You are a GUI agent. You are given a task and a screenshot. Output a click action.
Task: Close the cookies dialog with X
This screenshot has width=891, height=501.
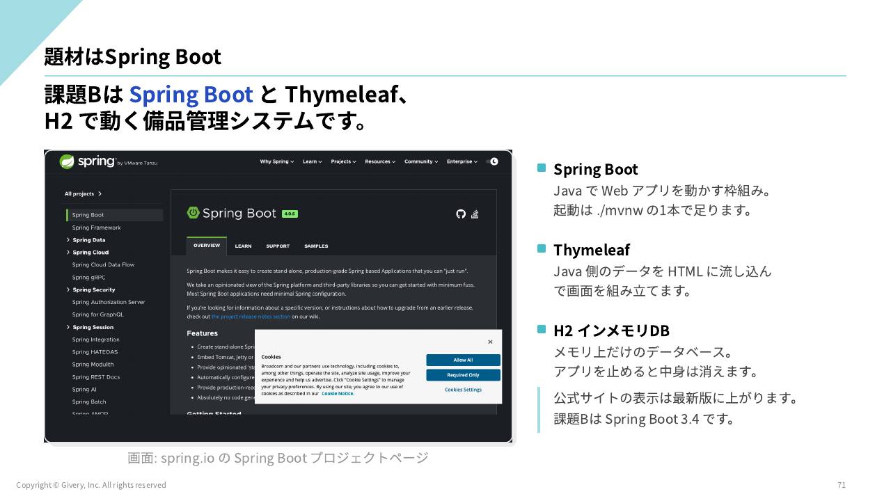(x=490, y=342)
